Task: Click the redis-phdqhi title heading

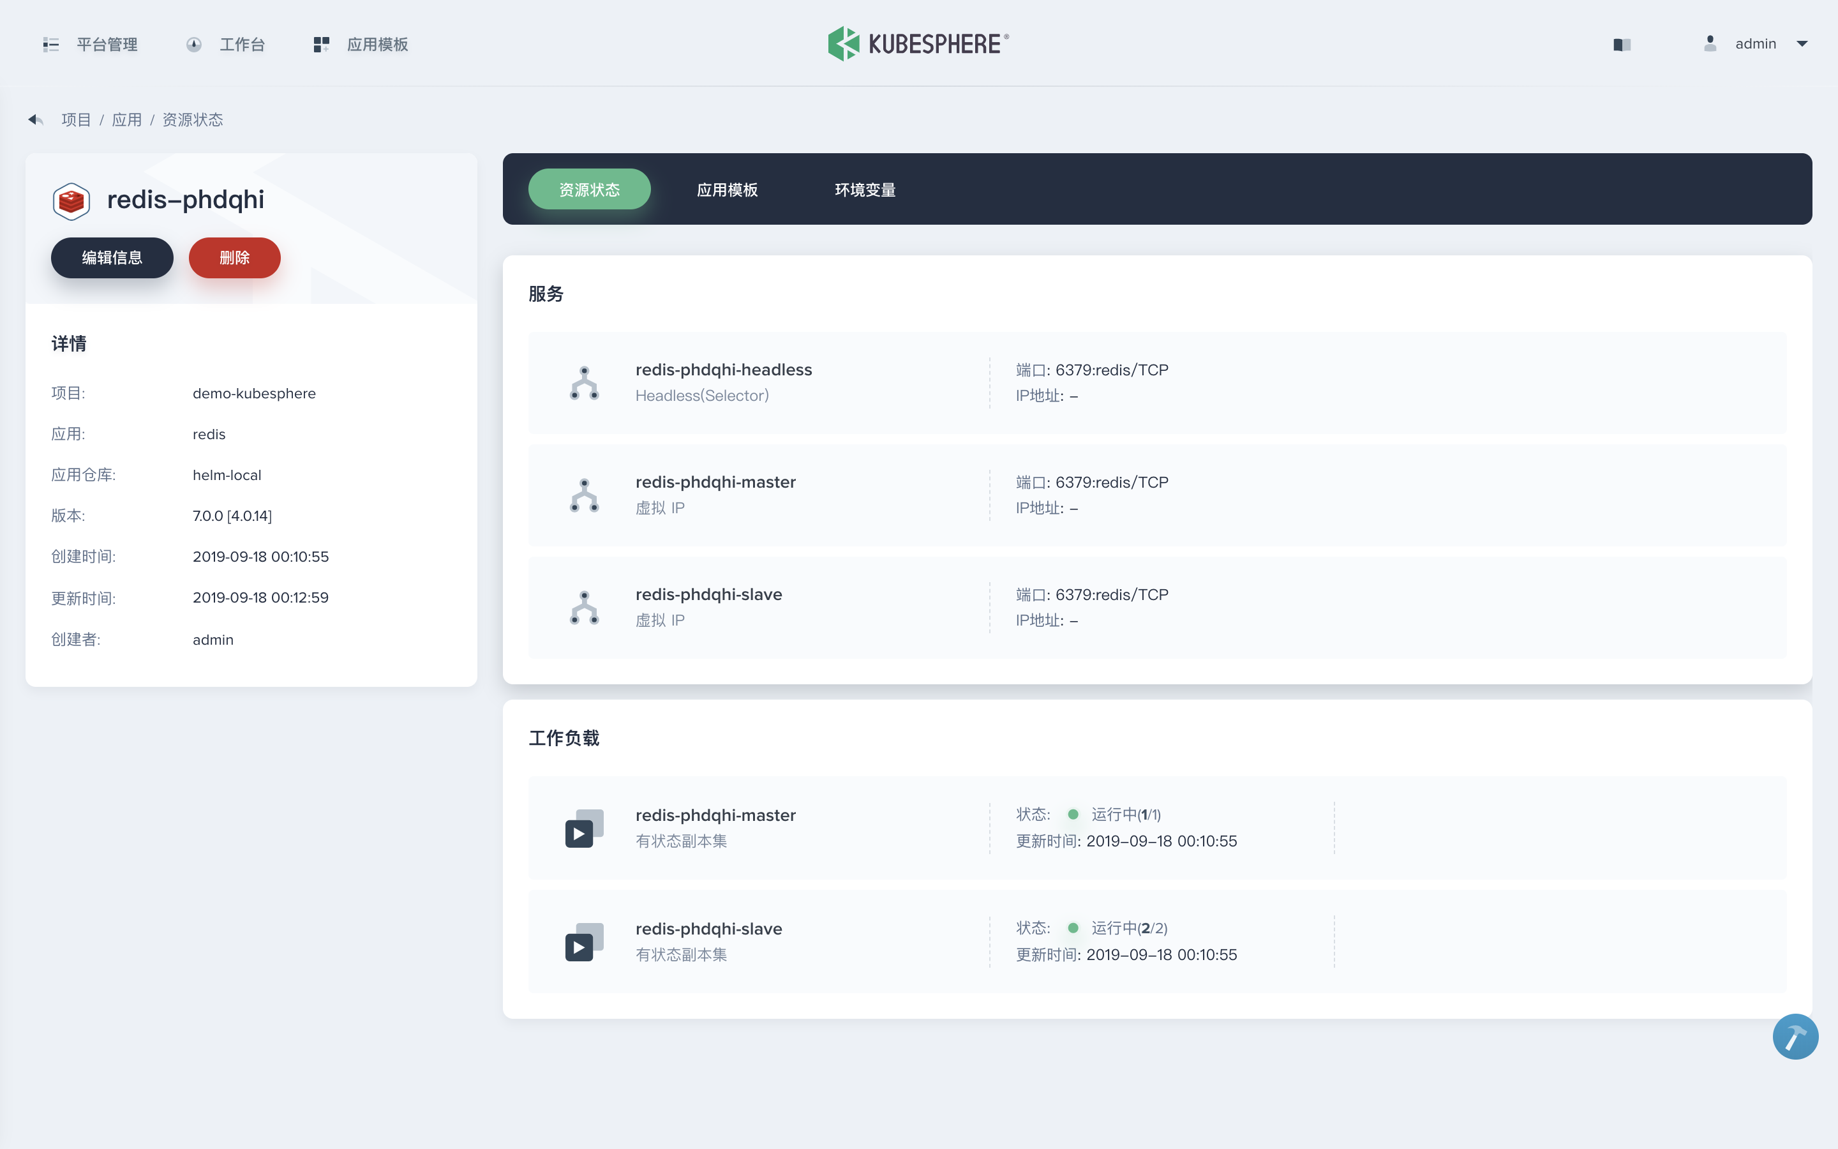Action: click(185, 199)
